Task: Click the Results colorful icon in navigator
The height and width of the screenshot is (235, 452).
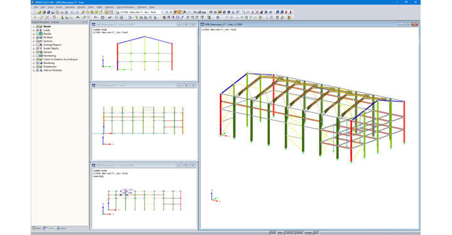Action: pos(41,34)
